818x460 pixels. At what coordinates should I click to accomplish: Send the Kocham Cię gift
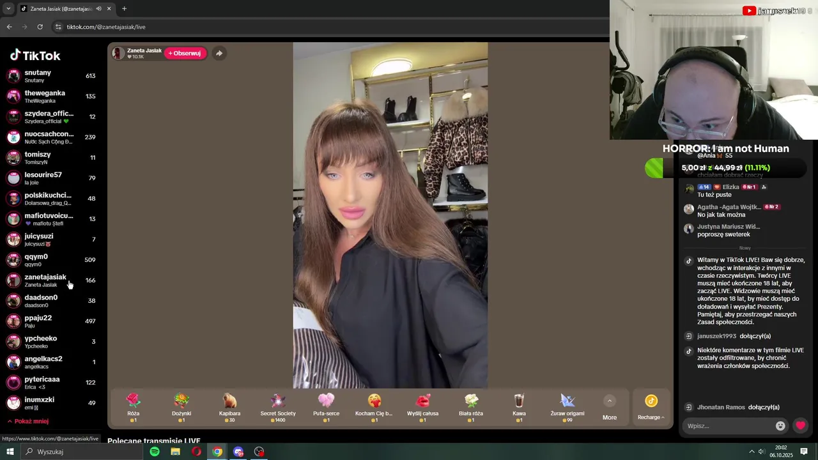374,407
